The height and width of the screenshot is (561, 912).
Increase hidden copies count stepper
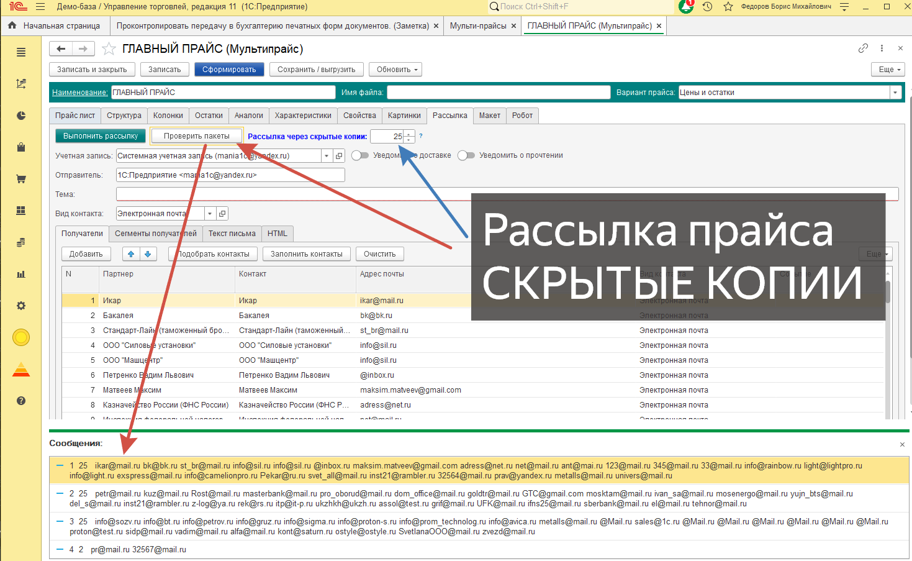409,133
